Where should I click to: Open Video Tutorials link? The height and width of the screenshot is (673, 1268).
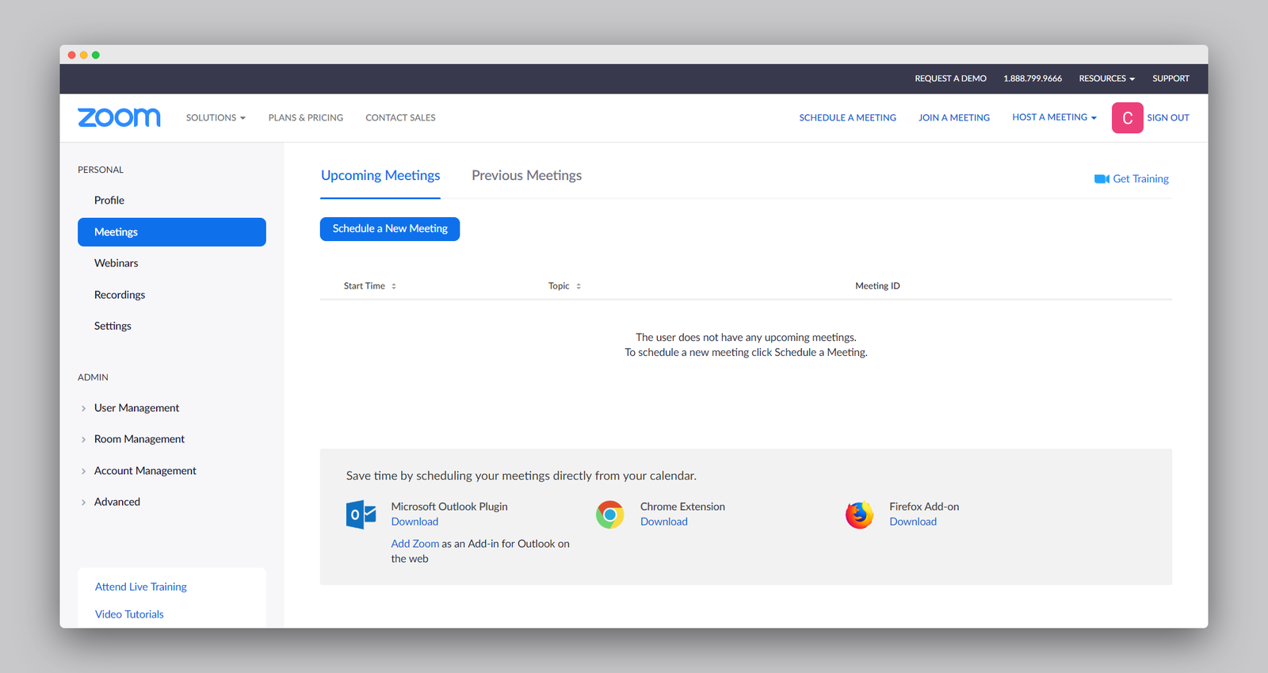(129, 614)
